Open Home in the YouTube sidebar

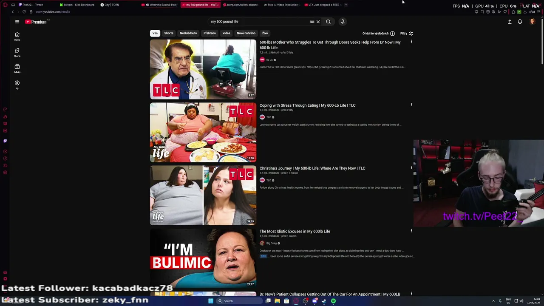[x=17, y=37]
